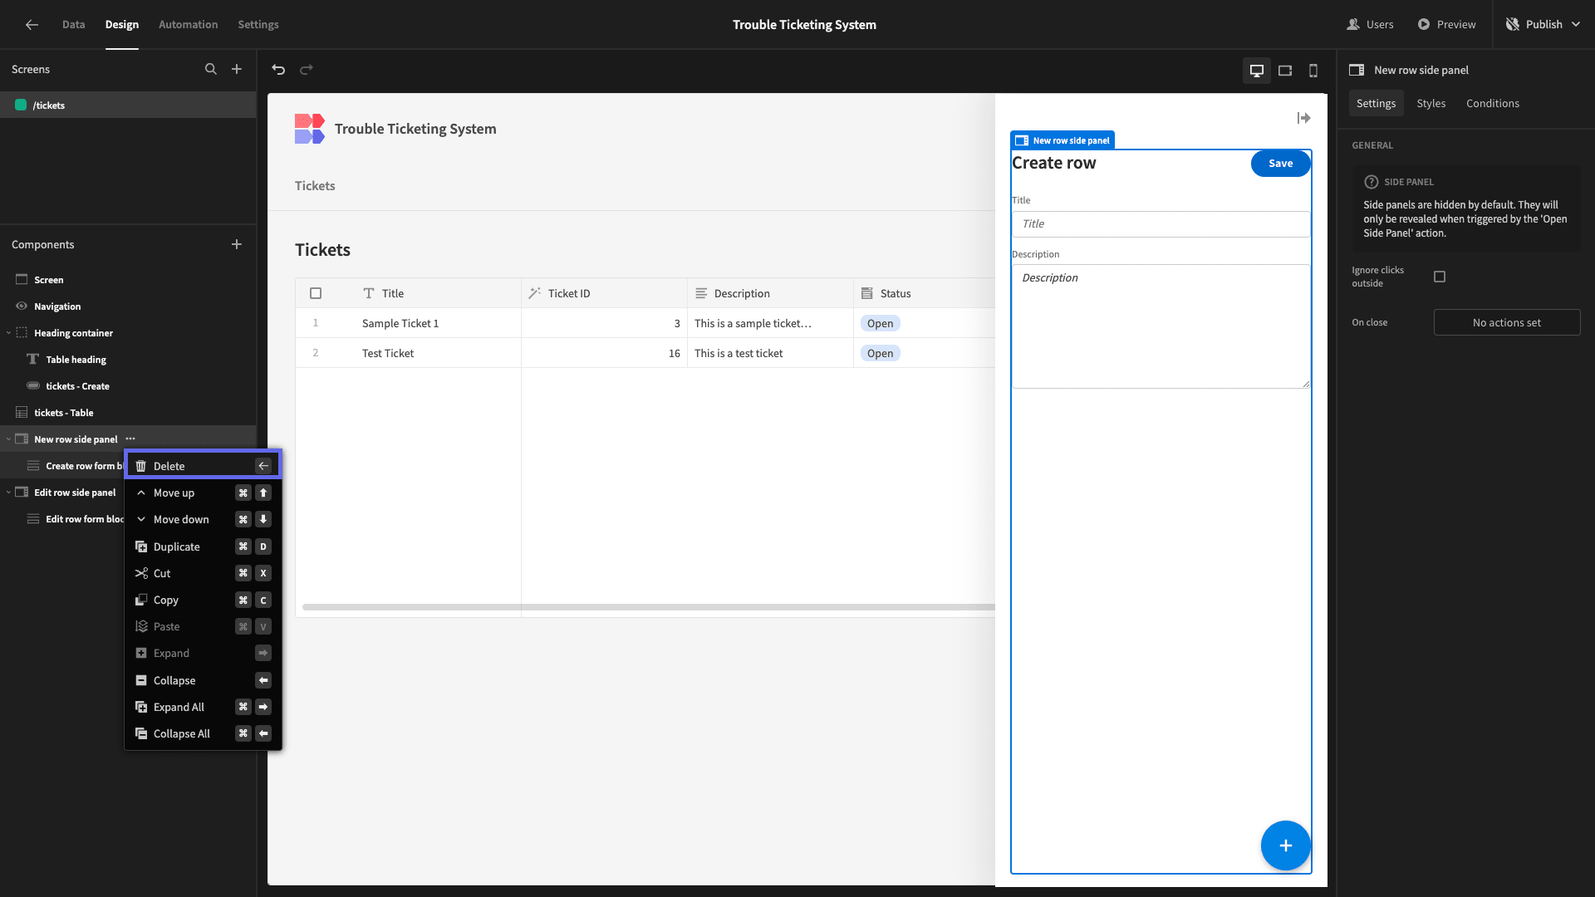Collapse the New row side panel node

pos(8,439)
